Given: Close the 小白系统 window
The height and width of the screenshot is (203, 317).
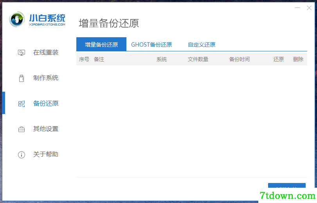Looking at the screenshot, I should point(309,8).
